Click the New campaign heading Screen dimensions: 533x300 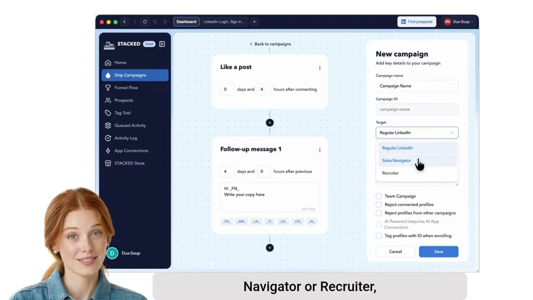point(402,54)
